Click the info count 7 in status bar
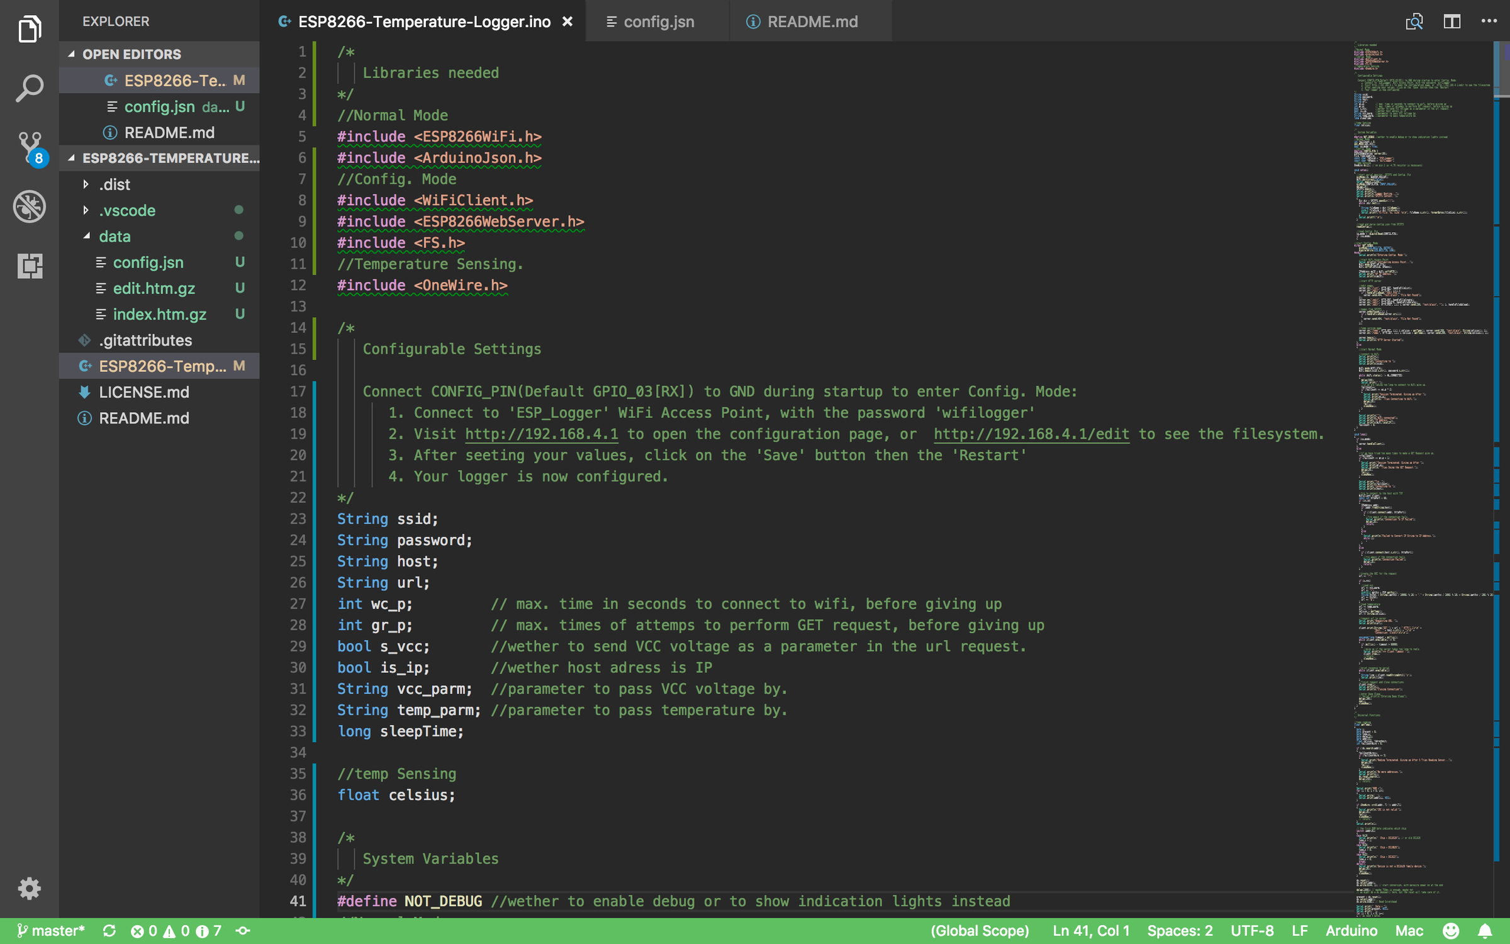The width and height of the screenshot is (1510, 944). (x=209, y=931)
